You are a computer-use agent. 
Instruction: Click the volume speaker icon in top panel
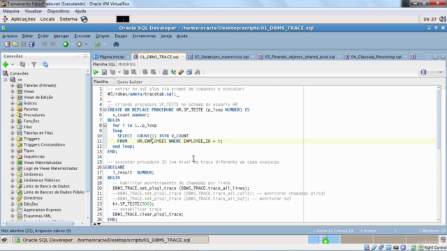tap(442, 19)
